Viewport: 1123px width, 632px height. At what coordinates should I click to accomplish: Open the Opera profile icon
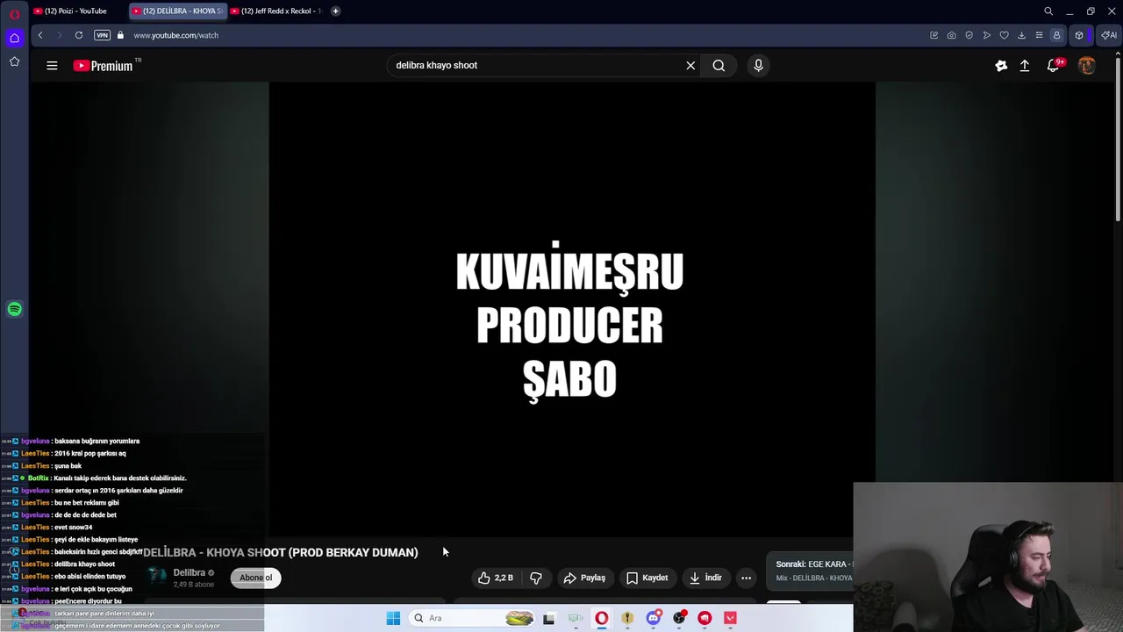click(x=1056, y=35)
